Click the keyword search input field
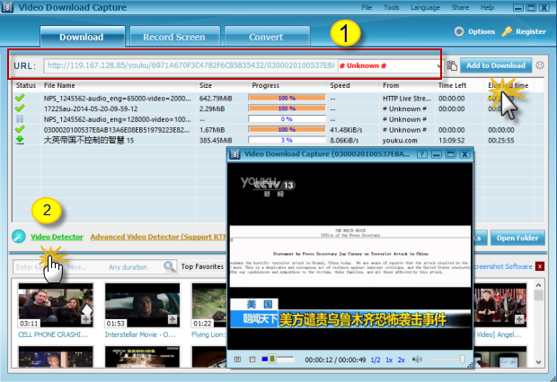 [58, 267]
